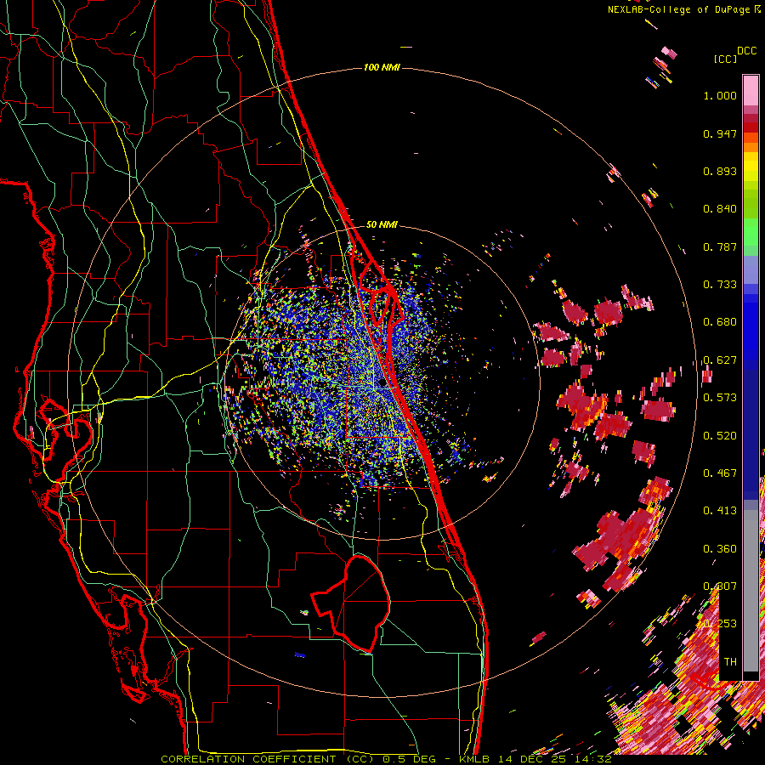Image resolution: width=765 pixels, height=765 pixels.
Task: Select the 1.000 scale value
Action: pyautogui.click(x=720, y=95)
